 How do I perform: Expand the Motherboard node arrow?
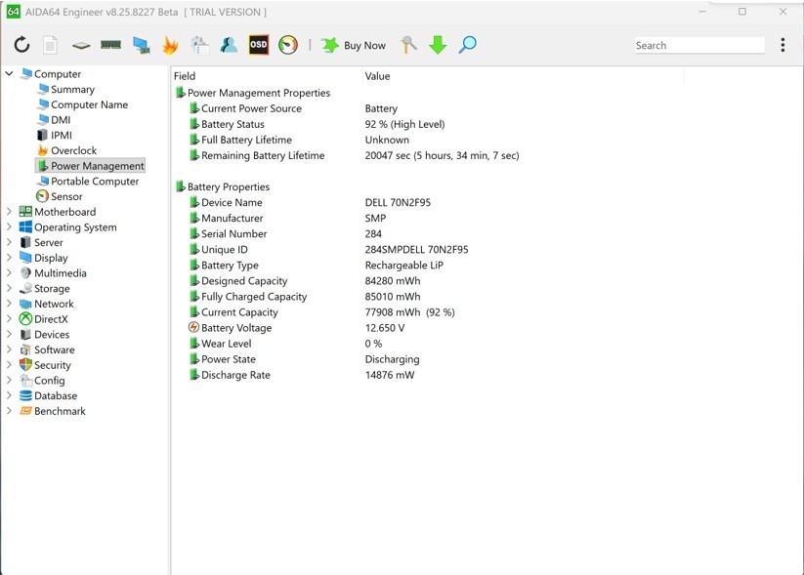[x=9, y=211]
